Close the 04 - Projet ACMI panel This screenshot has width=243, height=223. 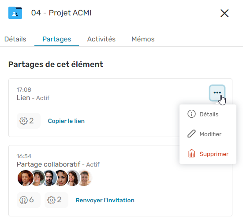[x=224, y=13]
